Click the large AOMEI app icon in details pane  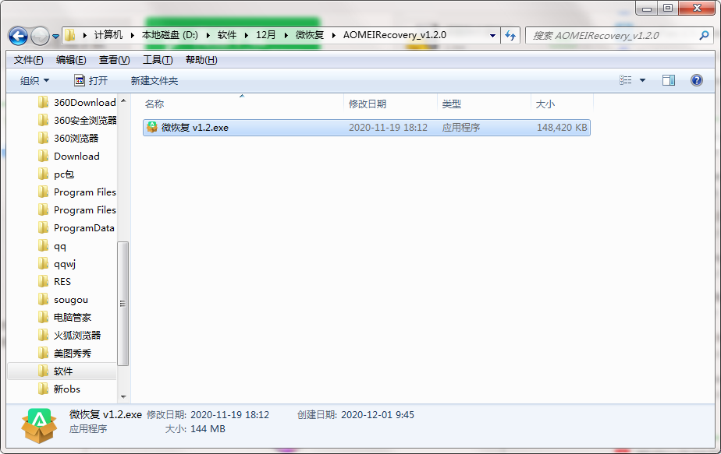pos(39,425)
